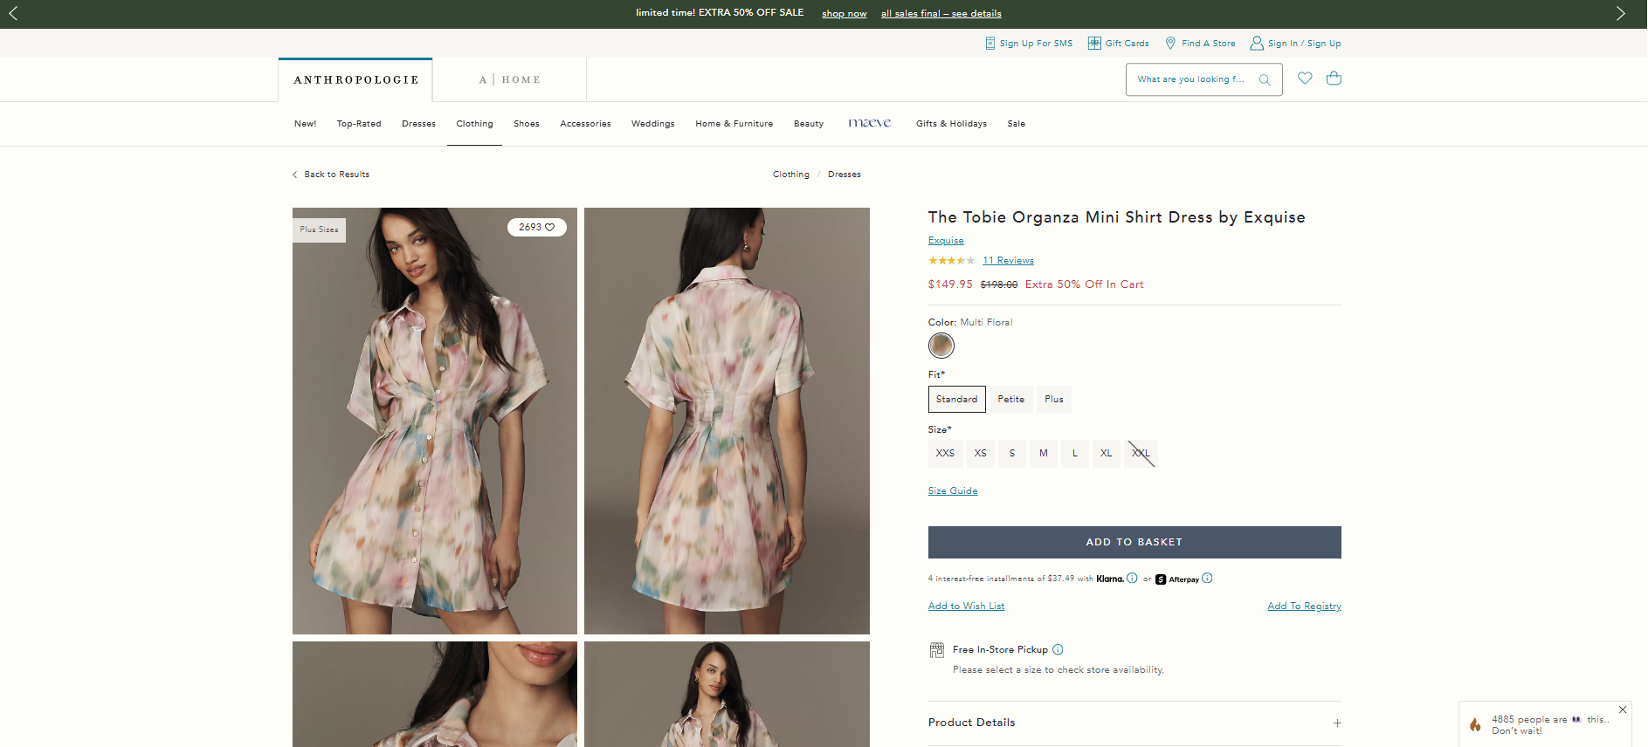Screen dimensions: 1648x747
Task: Choose size XL
Action: tap(1107, 453)
